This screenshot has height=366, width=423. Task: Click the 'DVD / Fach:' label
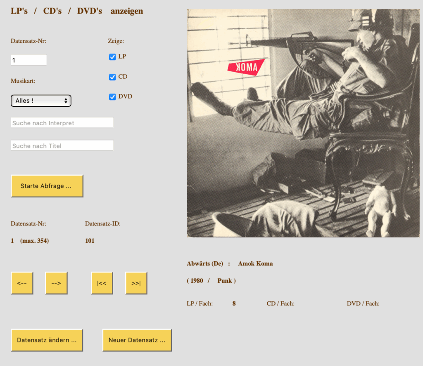click(x=363, y=304)
